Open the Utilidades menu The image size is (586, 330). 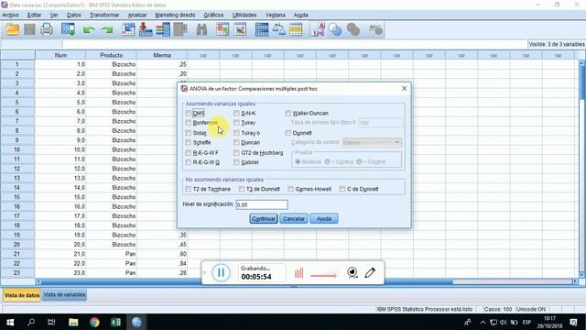pyautogui.click(x=244, y=15)
